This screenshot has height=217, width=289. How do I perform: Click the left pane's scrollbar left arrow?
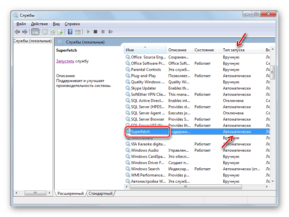point(16,193)
